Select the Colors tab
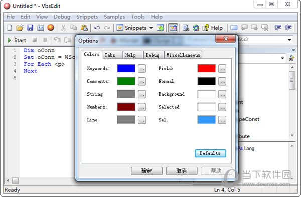The image size is (301, 197). pyautogui.click(x=92, y=54)
